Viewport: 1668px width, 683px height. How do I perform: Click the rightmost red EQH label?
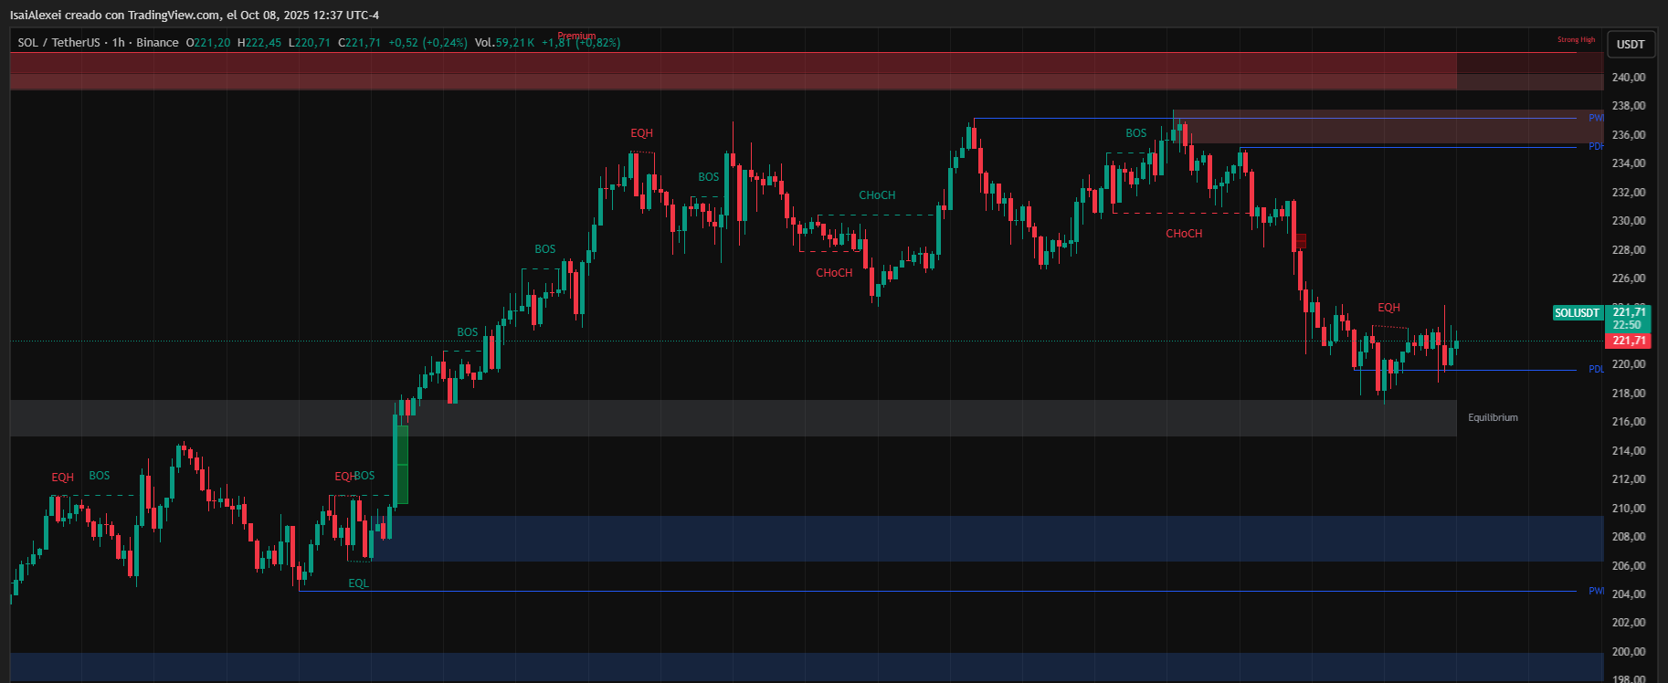(1388, 308)
